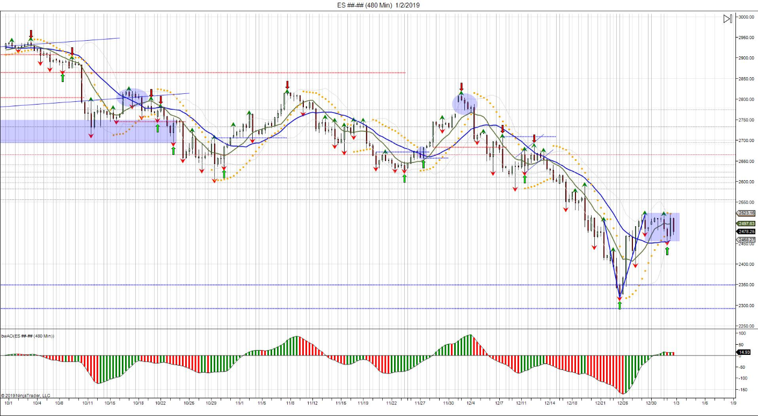Screen dimensions: 758x416
Task: Click the 2550.00 price axis label
Action: 747,203
